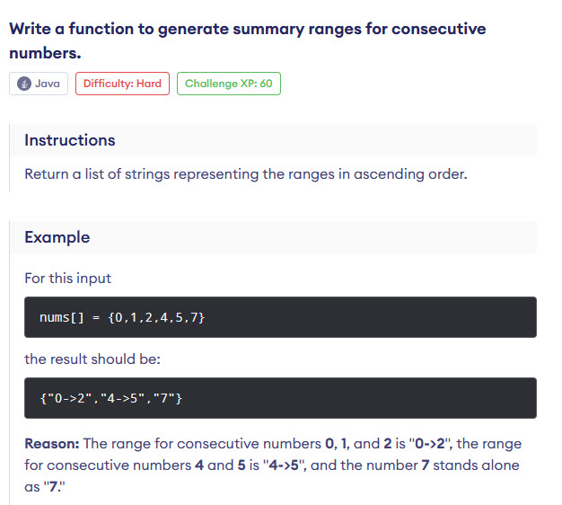Click the Difficulty: Hard badge
562x505 pixels.
tap(122, 84)
